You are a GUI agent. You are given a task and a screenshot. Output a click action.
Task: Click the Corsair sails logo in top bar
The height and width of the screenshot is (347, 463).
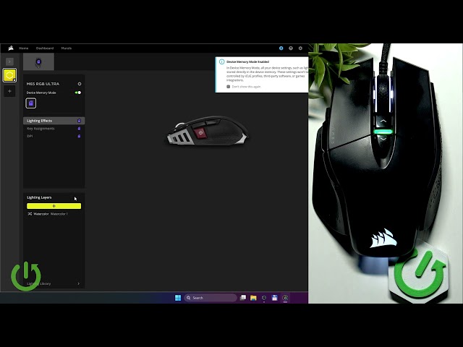coord(11,48)
